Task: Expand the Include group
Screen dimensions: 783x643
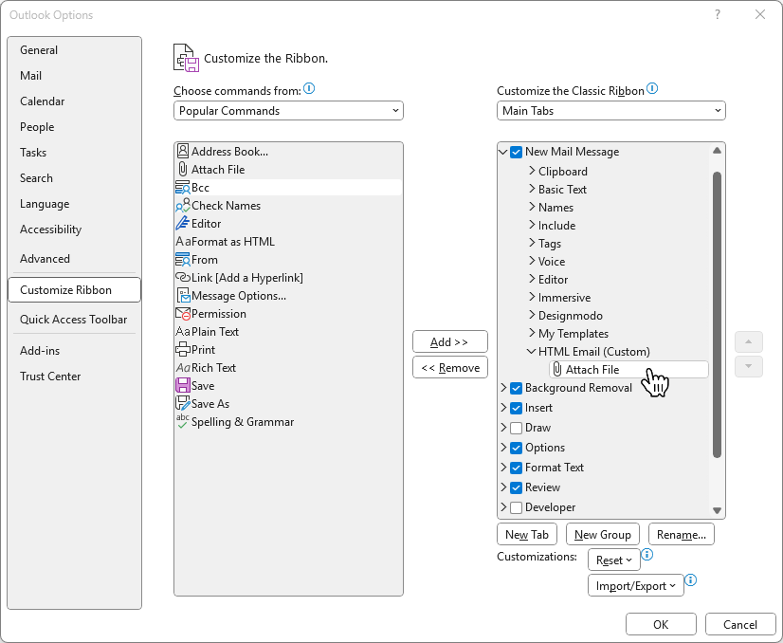Action: (x=532, y=225)
